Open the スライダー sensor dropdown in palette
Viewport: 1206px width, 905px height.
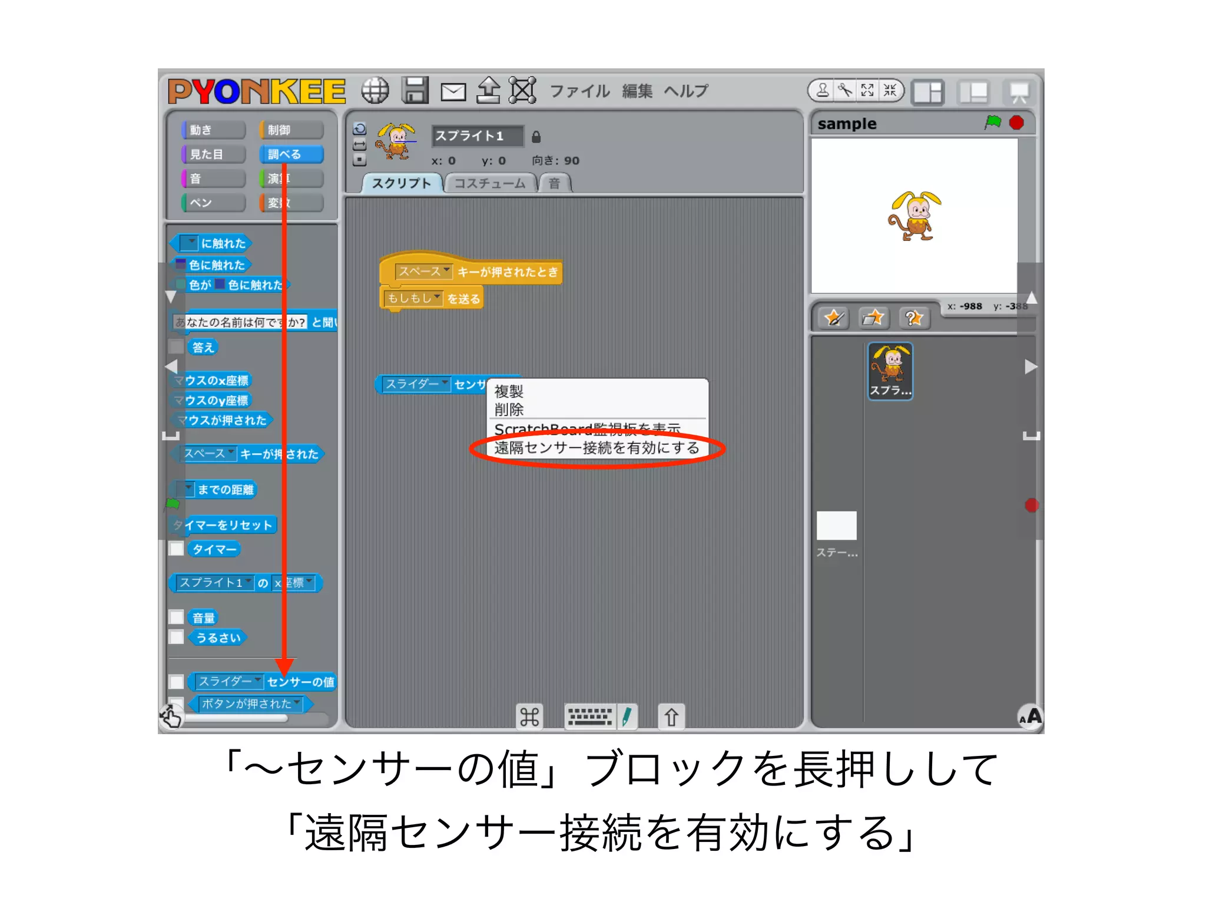(258, 681)
